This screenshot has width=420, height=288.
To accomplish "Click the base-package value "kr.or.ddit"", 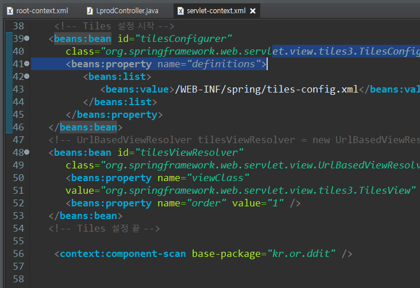I will coord(301,254).
